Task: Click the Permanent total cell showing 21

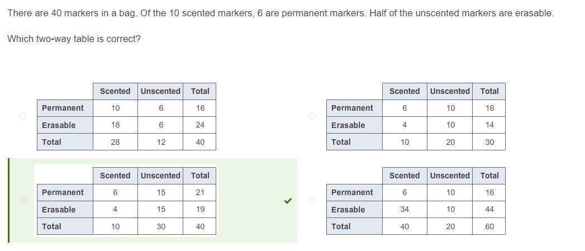Action: click(200, 192)
